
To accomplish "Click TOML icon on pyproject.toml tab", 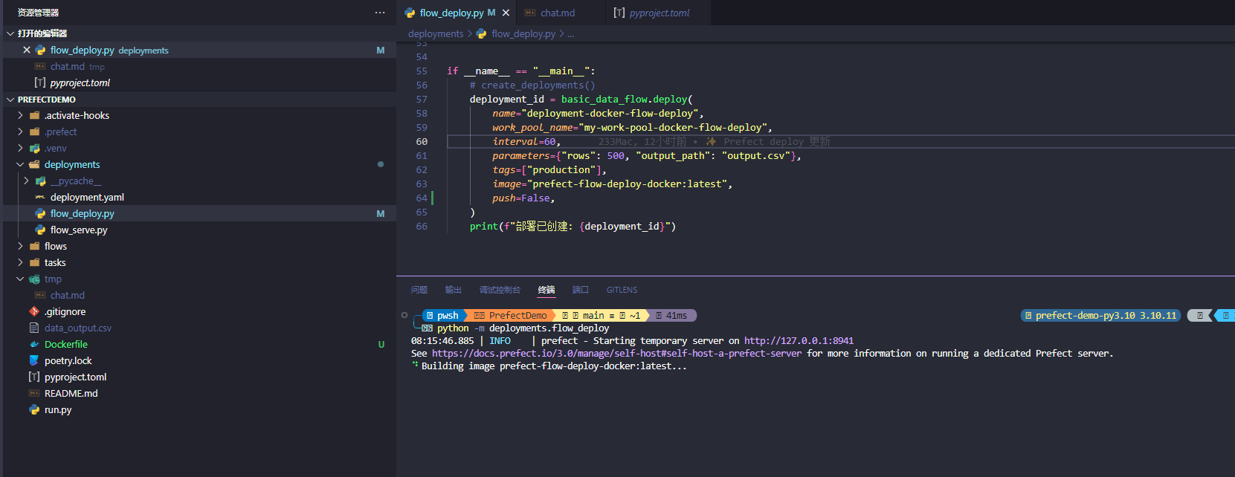I will [x=619, y=13].
